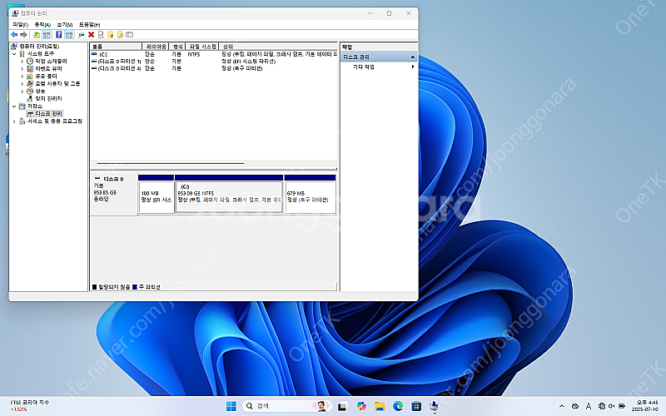This screenshot has width=666, height=416.
Task: Toggle the Show/Hide Console Tree button
Action: tap(47, 35)
